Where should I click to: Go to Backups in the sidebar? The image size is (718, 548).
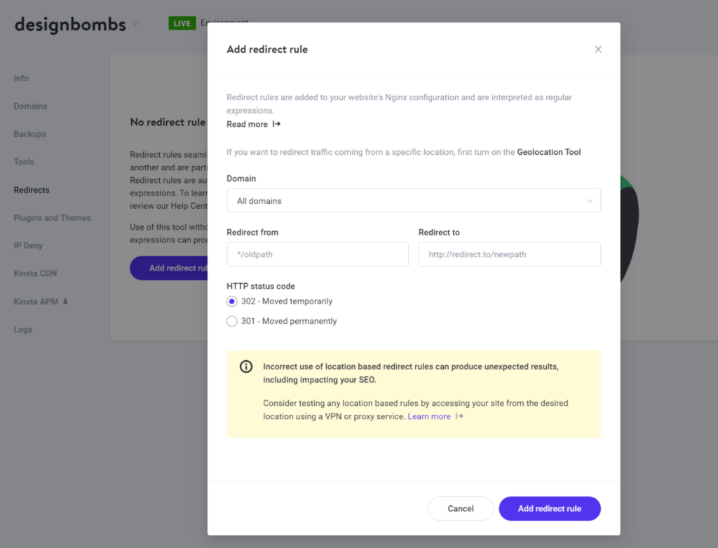tap(30, 134)
